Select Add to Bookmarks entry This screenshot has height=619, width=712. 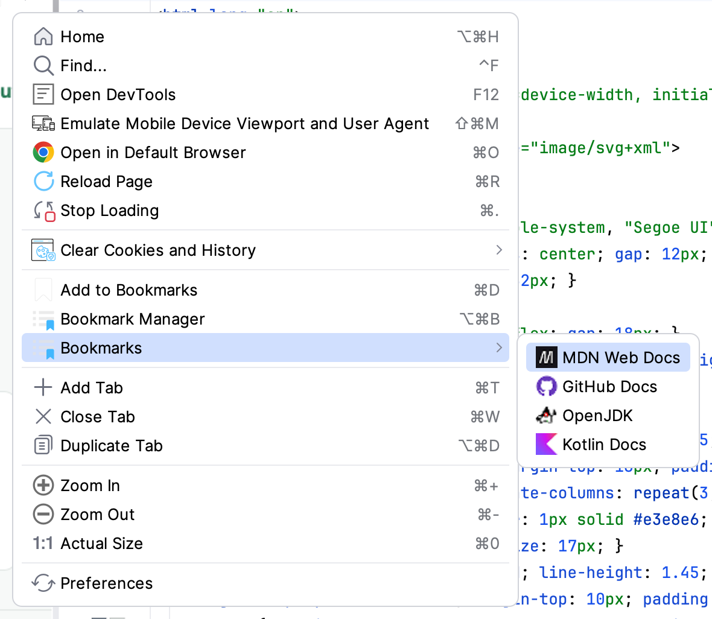pos(265,290)
